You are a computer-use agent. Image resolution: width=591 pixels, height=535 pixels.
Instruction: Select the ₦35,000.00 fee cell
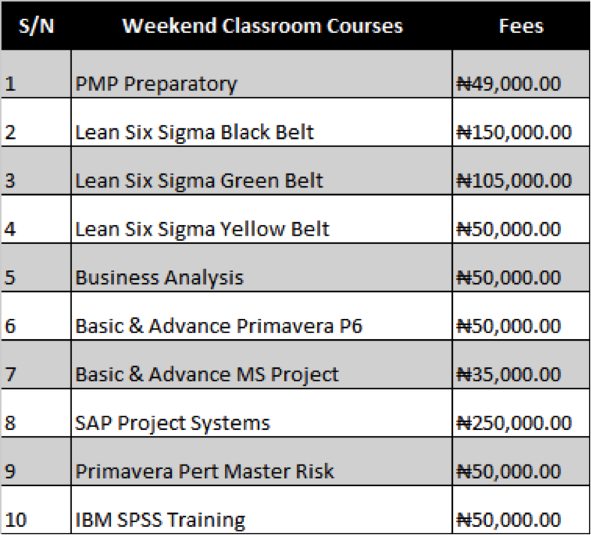tap(521, 365)
